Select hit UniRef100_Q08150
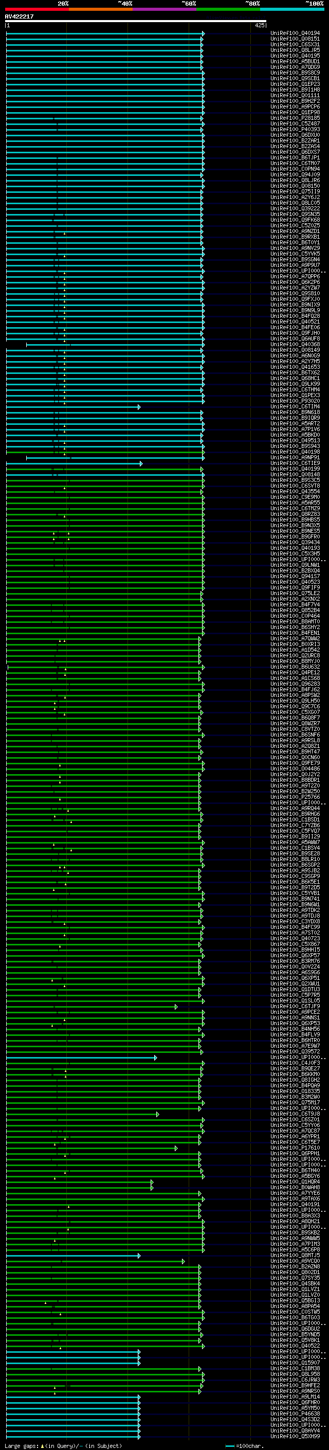 (x=295, y=186)
